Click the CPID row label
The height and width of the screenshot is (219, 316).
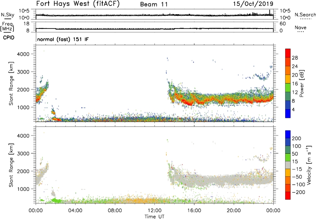(9, 38)
